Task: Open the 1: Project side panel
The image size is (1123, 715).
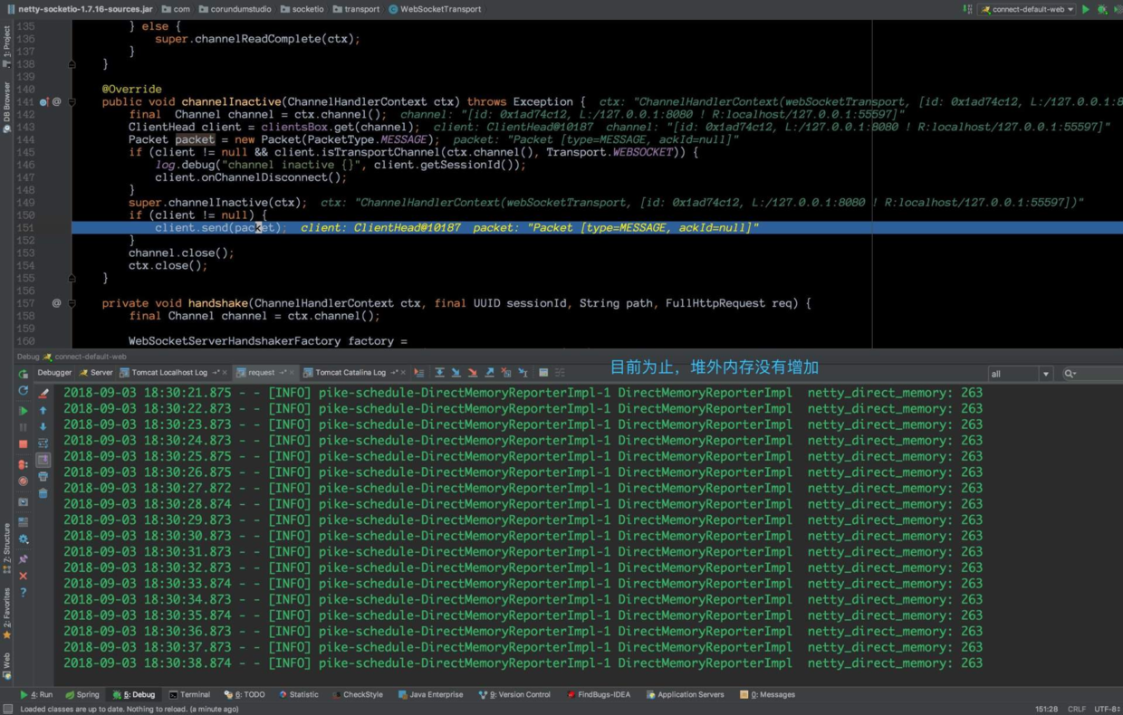Action: click(x=6, y=48)
